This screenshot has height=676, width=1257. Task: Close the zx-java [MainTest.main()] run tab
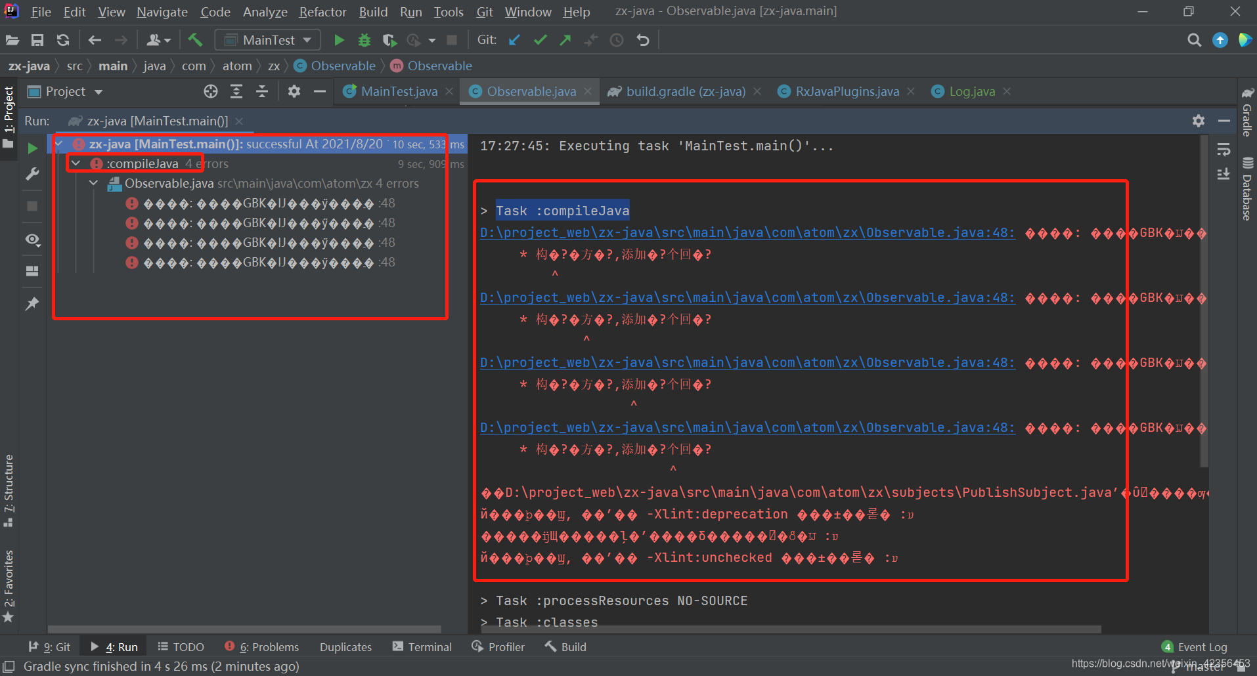coord(239,121)
